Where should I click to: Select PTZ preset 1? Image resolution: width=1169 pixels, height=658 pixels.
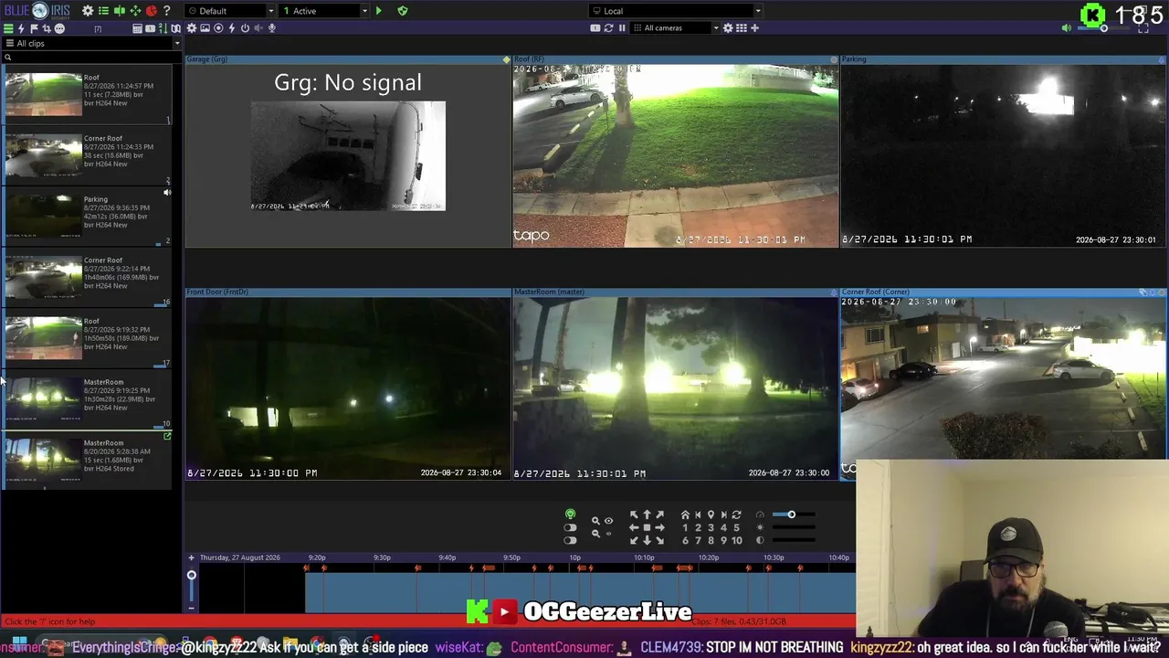pyautogui.click(x=685, y=527)
